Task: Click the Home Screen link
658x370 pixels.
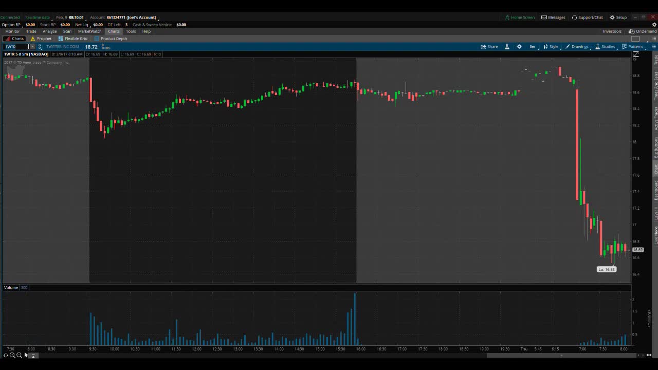Action: [x=520, y=17]
